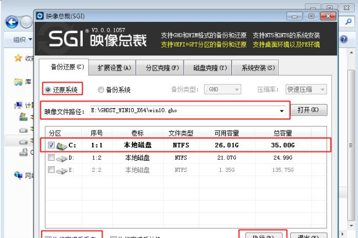
Task: Select the 备份系统 radio button
Action: (x=101, y=90)
